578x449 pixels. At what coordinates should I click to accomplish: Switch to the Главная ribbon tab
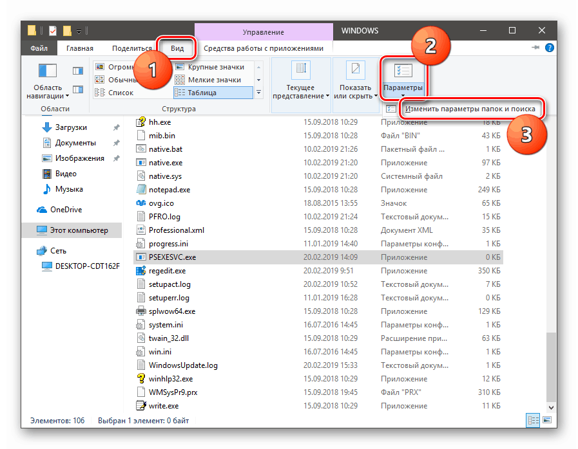point(80,48)
